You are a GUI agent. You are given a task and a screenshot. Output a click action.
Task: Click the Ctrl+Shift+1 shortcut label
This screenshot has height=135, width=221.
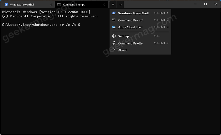pyautogui.click(x=161, y=13)
